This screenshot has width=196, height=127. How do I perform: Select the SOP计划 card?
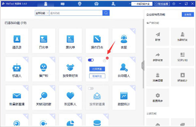point(182,57)
